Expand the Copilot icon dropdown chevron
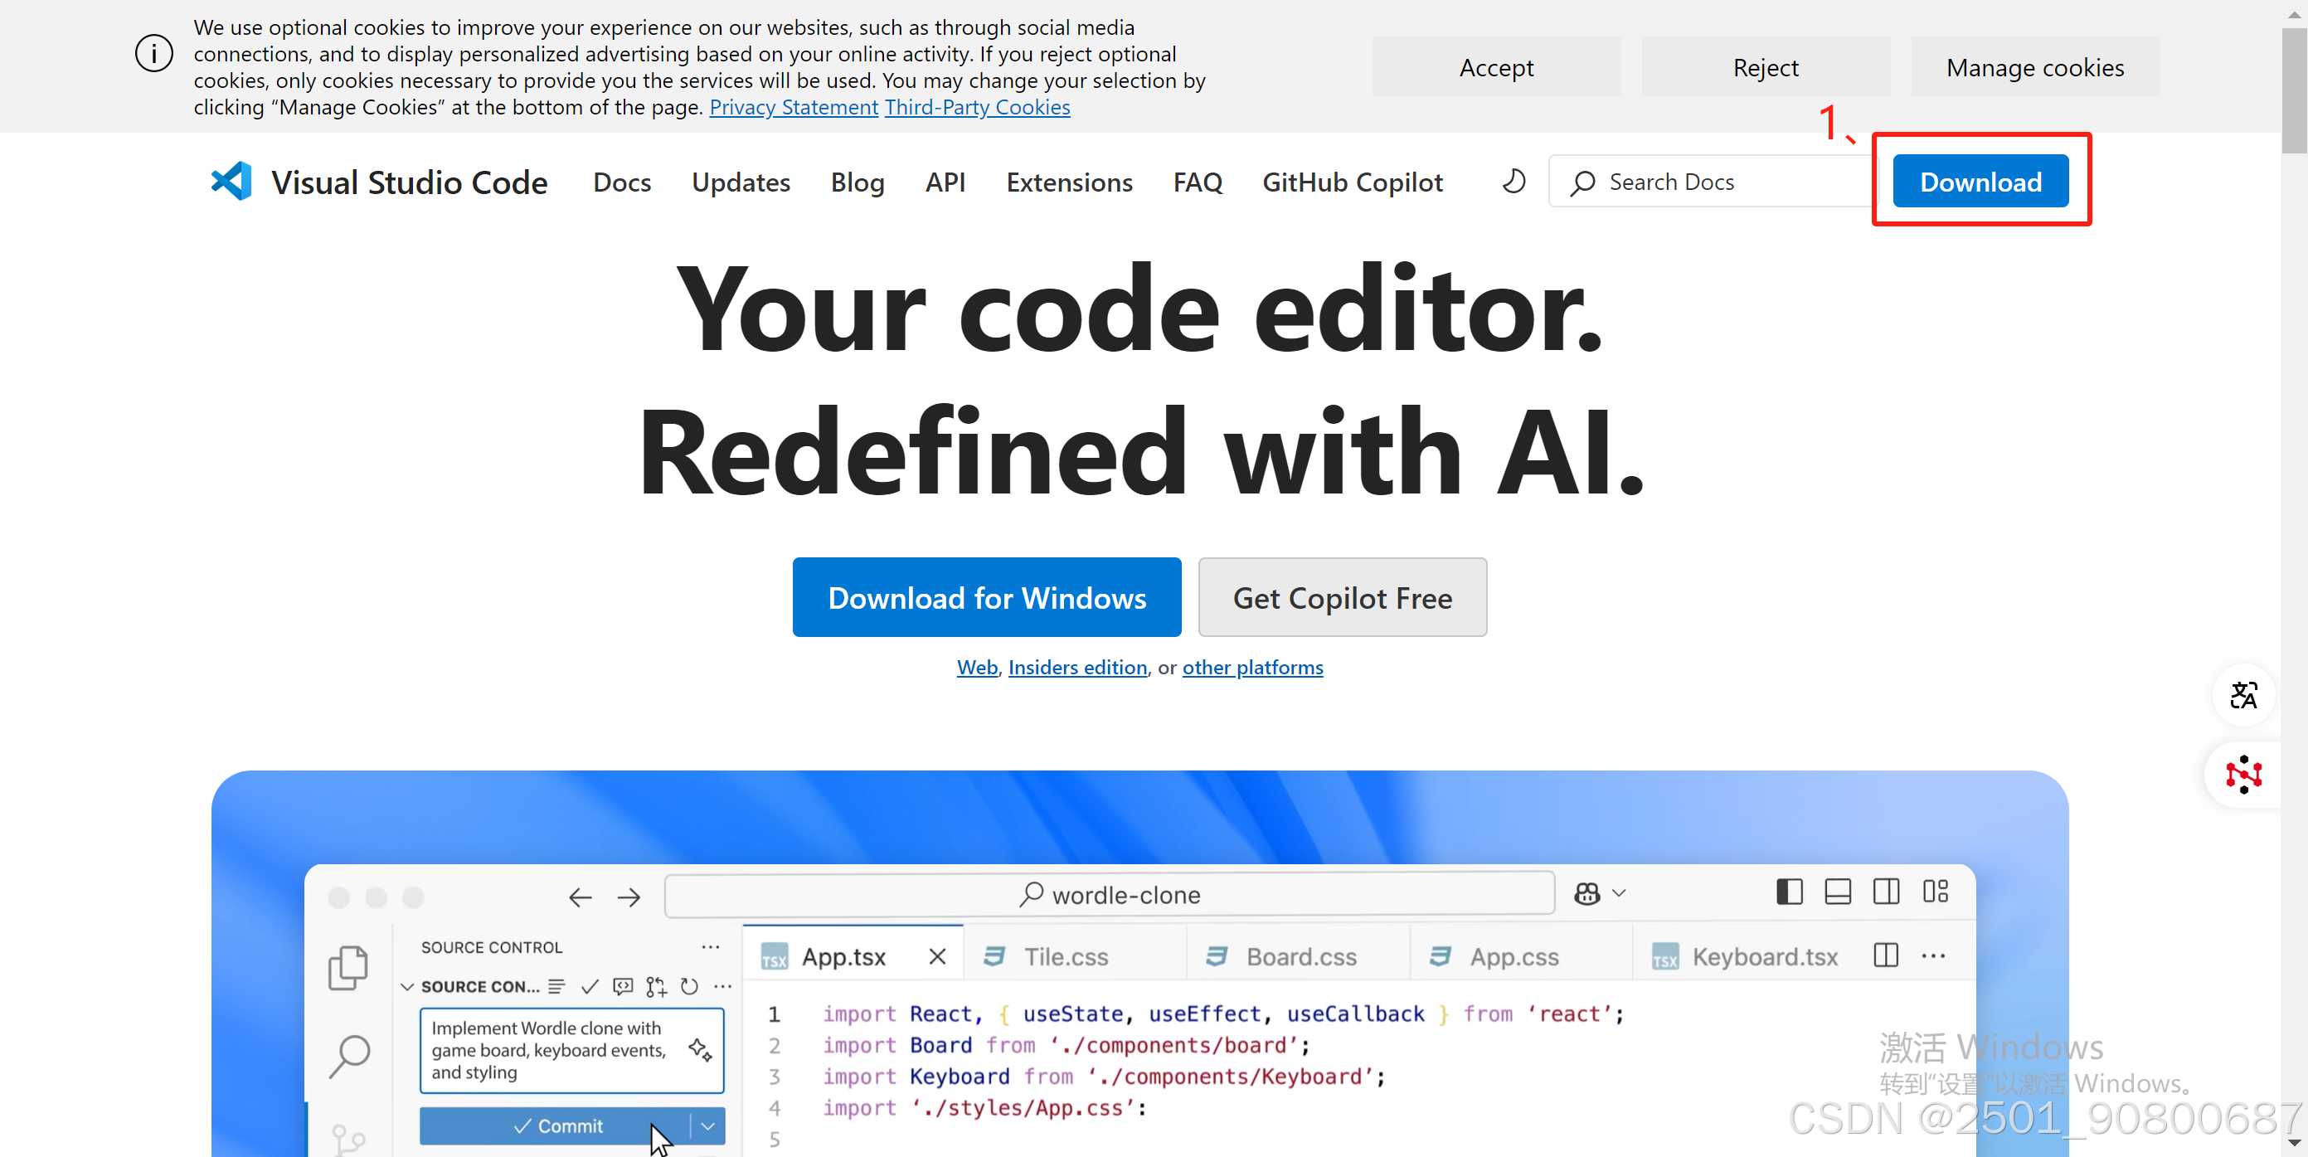This screenshot has height=1157, width=2308. tap(1619, 893)
